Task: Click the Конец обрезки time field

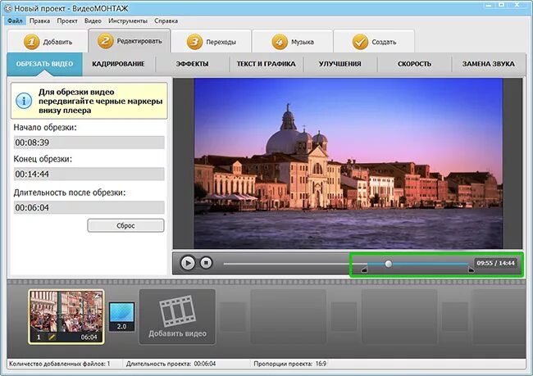Action: [x=89, y=174]
